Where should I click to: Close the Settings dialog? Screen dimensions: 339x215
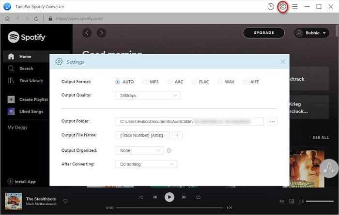point(283,62)
